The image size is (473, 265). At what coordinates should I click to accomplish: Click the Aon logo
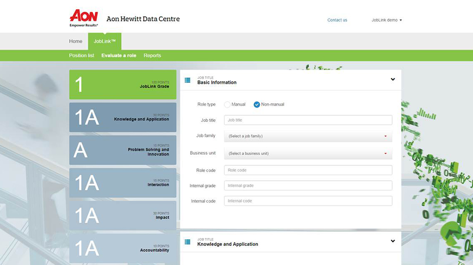pos(84,18)
